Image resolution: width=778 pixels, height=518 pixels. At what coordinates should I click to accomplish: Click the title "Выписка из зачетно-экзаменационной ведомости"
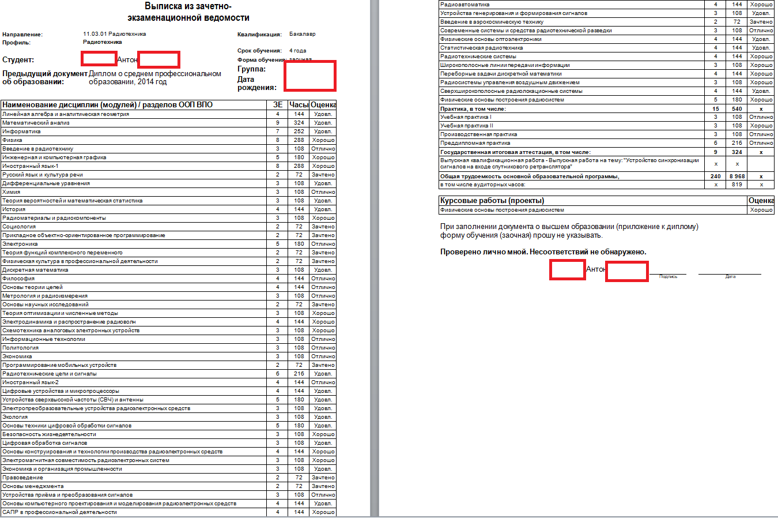188,12
